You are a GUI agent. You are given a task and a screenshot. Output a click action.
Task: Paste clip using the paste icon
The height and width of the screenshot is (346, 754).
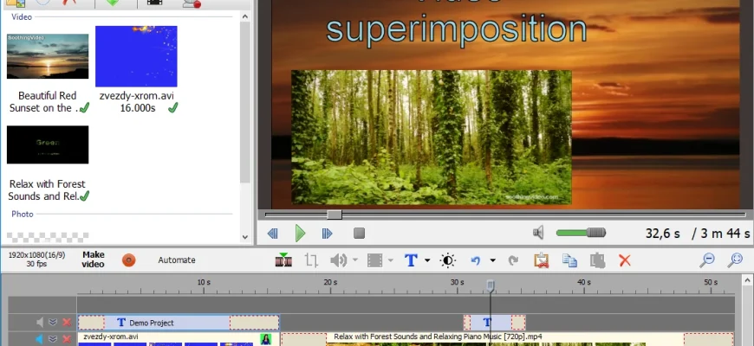click(598, 260)
